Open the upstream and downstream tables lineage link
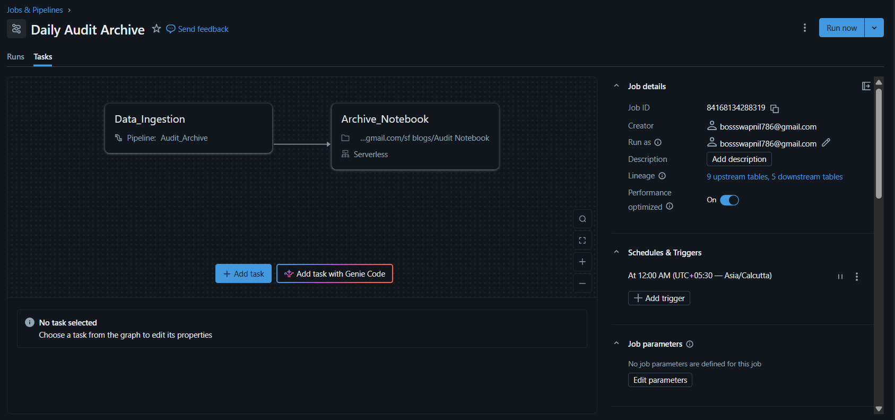Image resolution: width=895 pixels, height=420 pixels. (x=775, y=177)
